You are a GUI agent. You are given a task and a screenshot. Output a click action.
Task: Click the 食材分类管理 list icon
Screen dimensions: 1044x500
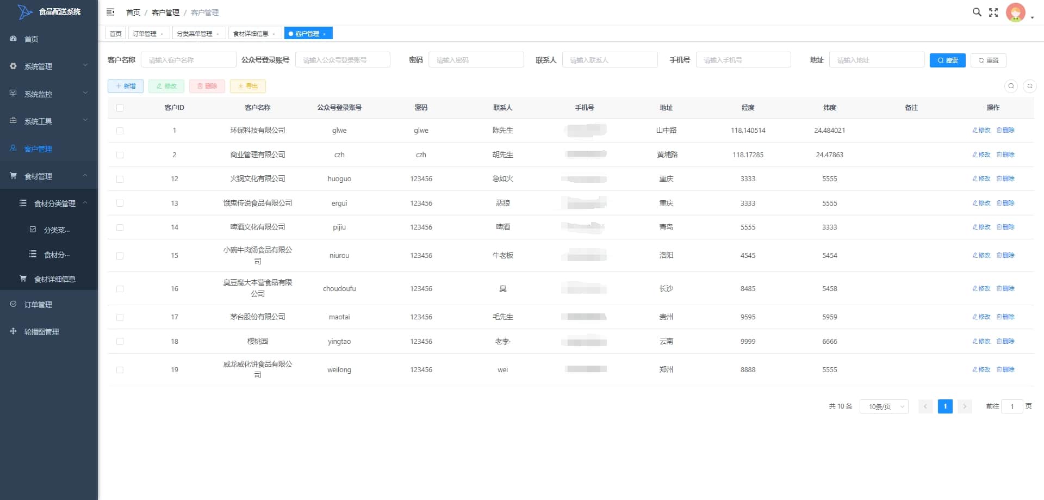pyautogui.click(x=23, y=203)
